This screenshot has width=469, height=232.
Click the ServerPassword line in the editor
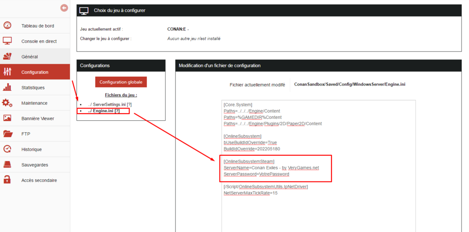[x=256, y=174]
